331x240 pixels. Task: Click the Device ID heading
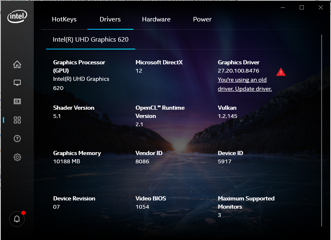click(230, 153)
